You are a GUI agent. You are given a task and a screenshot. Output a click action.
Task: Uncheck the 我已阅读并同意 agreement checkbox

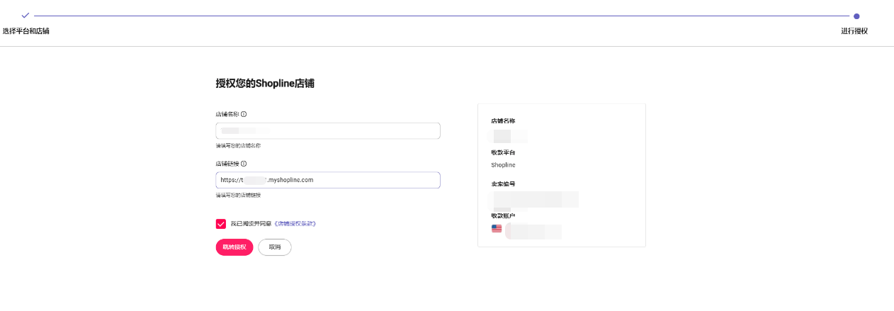(221, 224)
